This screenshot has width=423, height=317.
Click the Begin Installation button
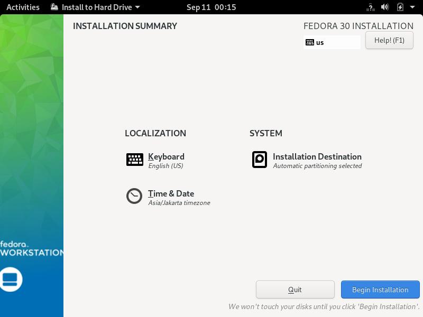[380, 290]
